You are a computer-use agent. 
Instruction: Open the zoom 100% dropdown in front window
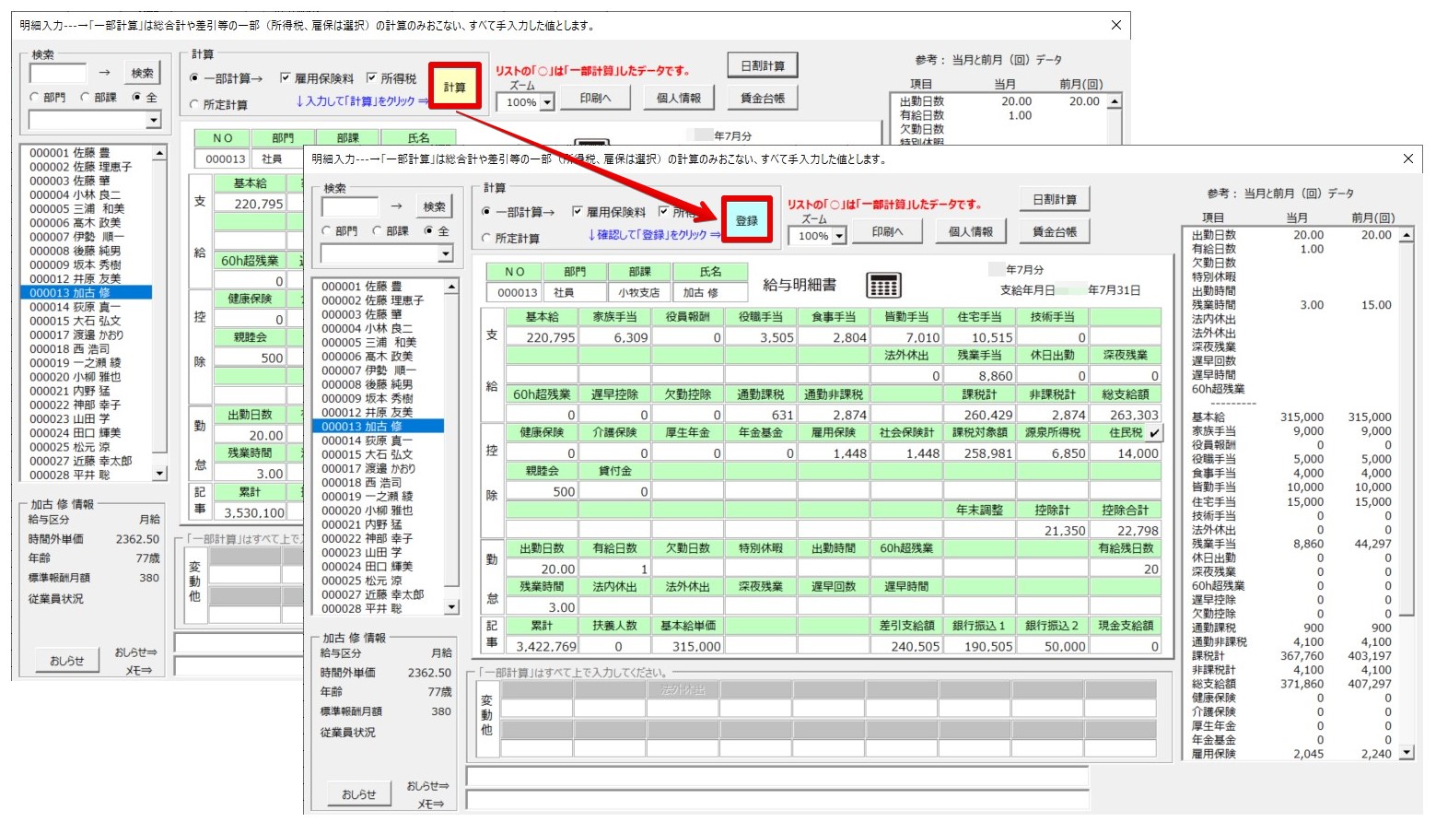point(839,236)
